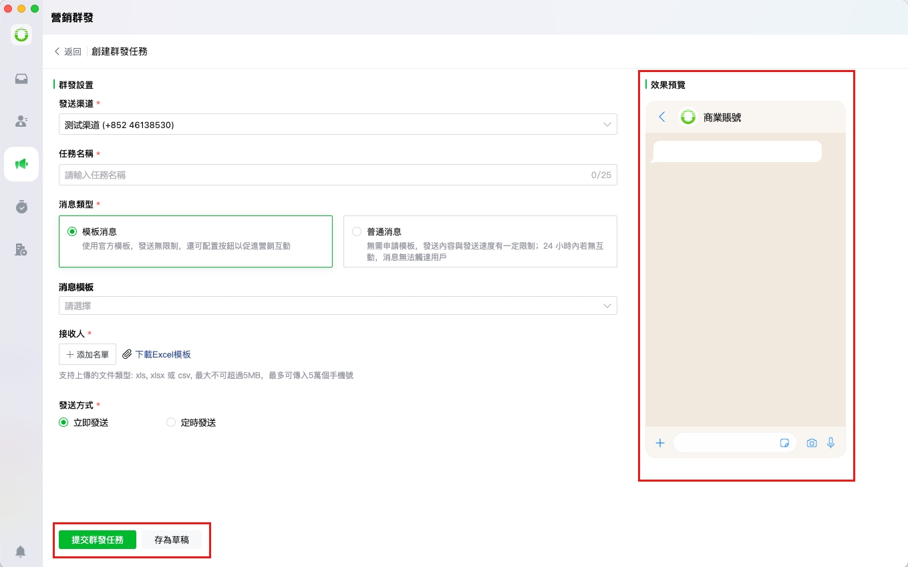
Task: Expand the 發送渠道 dropdown
Action: [337, 125]
